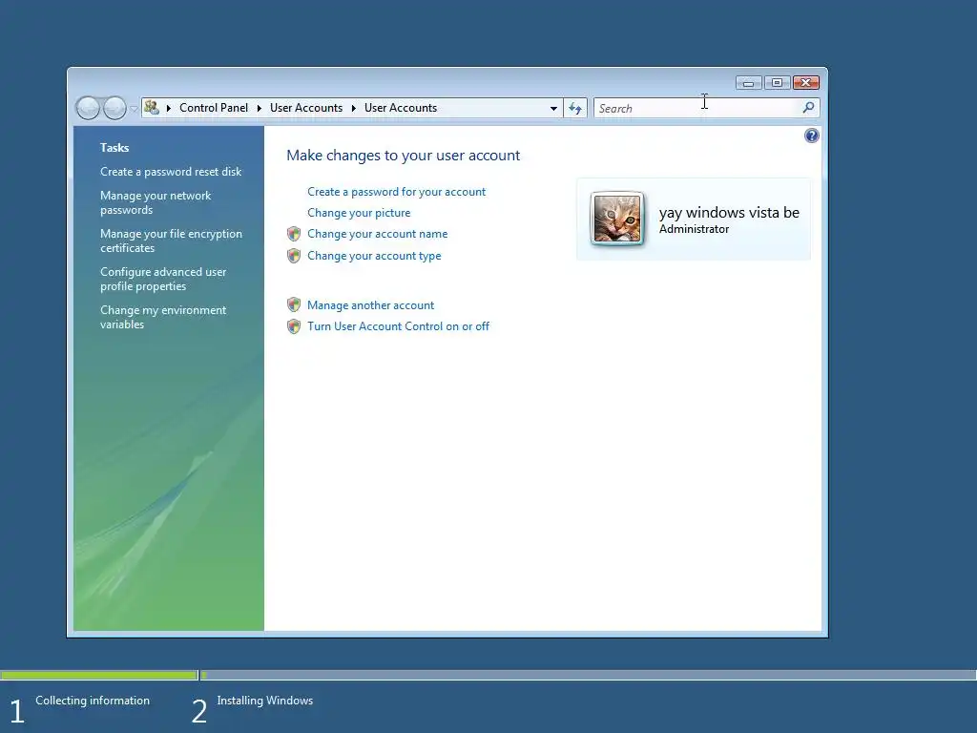977x733 pixels.
Task: Click 'Make changes to your user account' heading
Action: click(x=404, y=156)
